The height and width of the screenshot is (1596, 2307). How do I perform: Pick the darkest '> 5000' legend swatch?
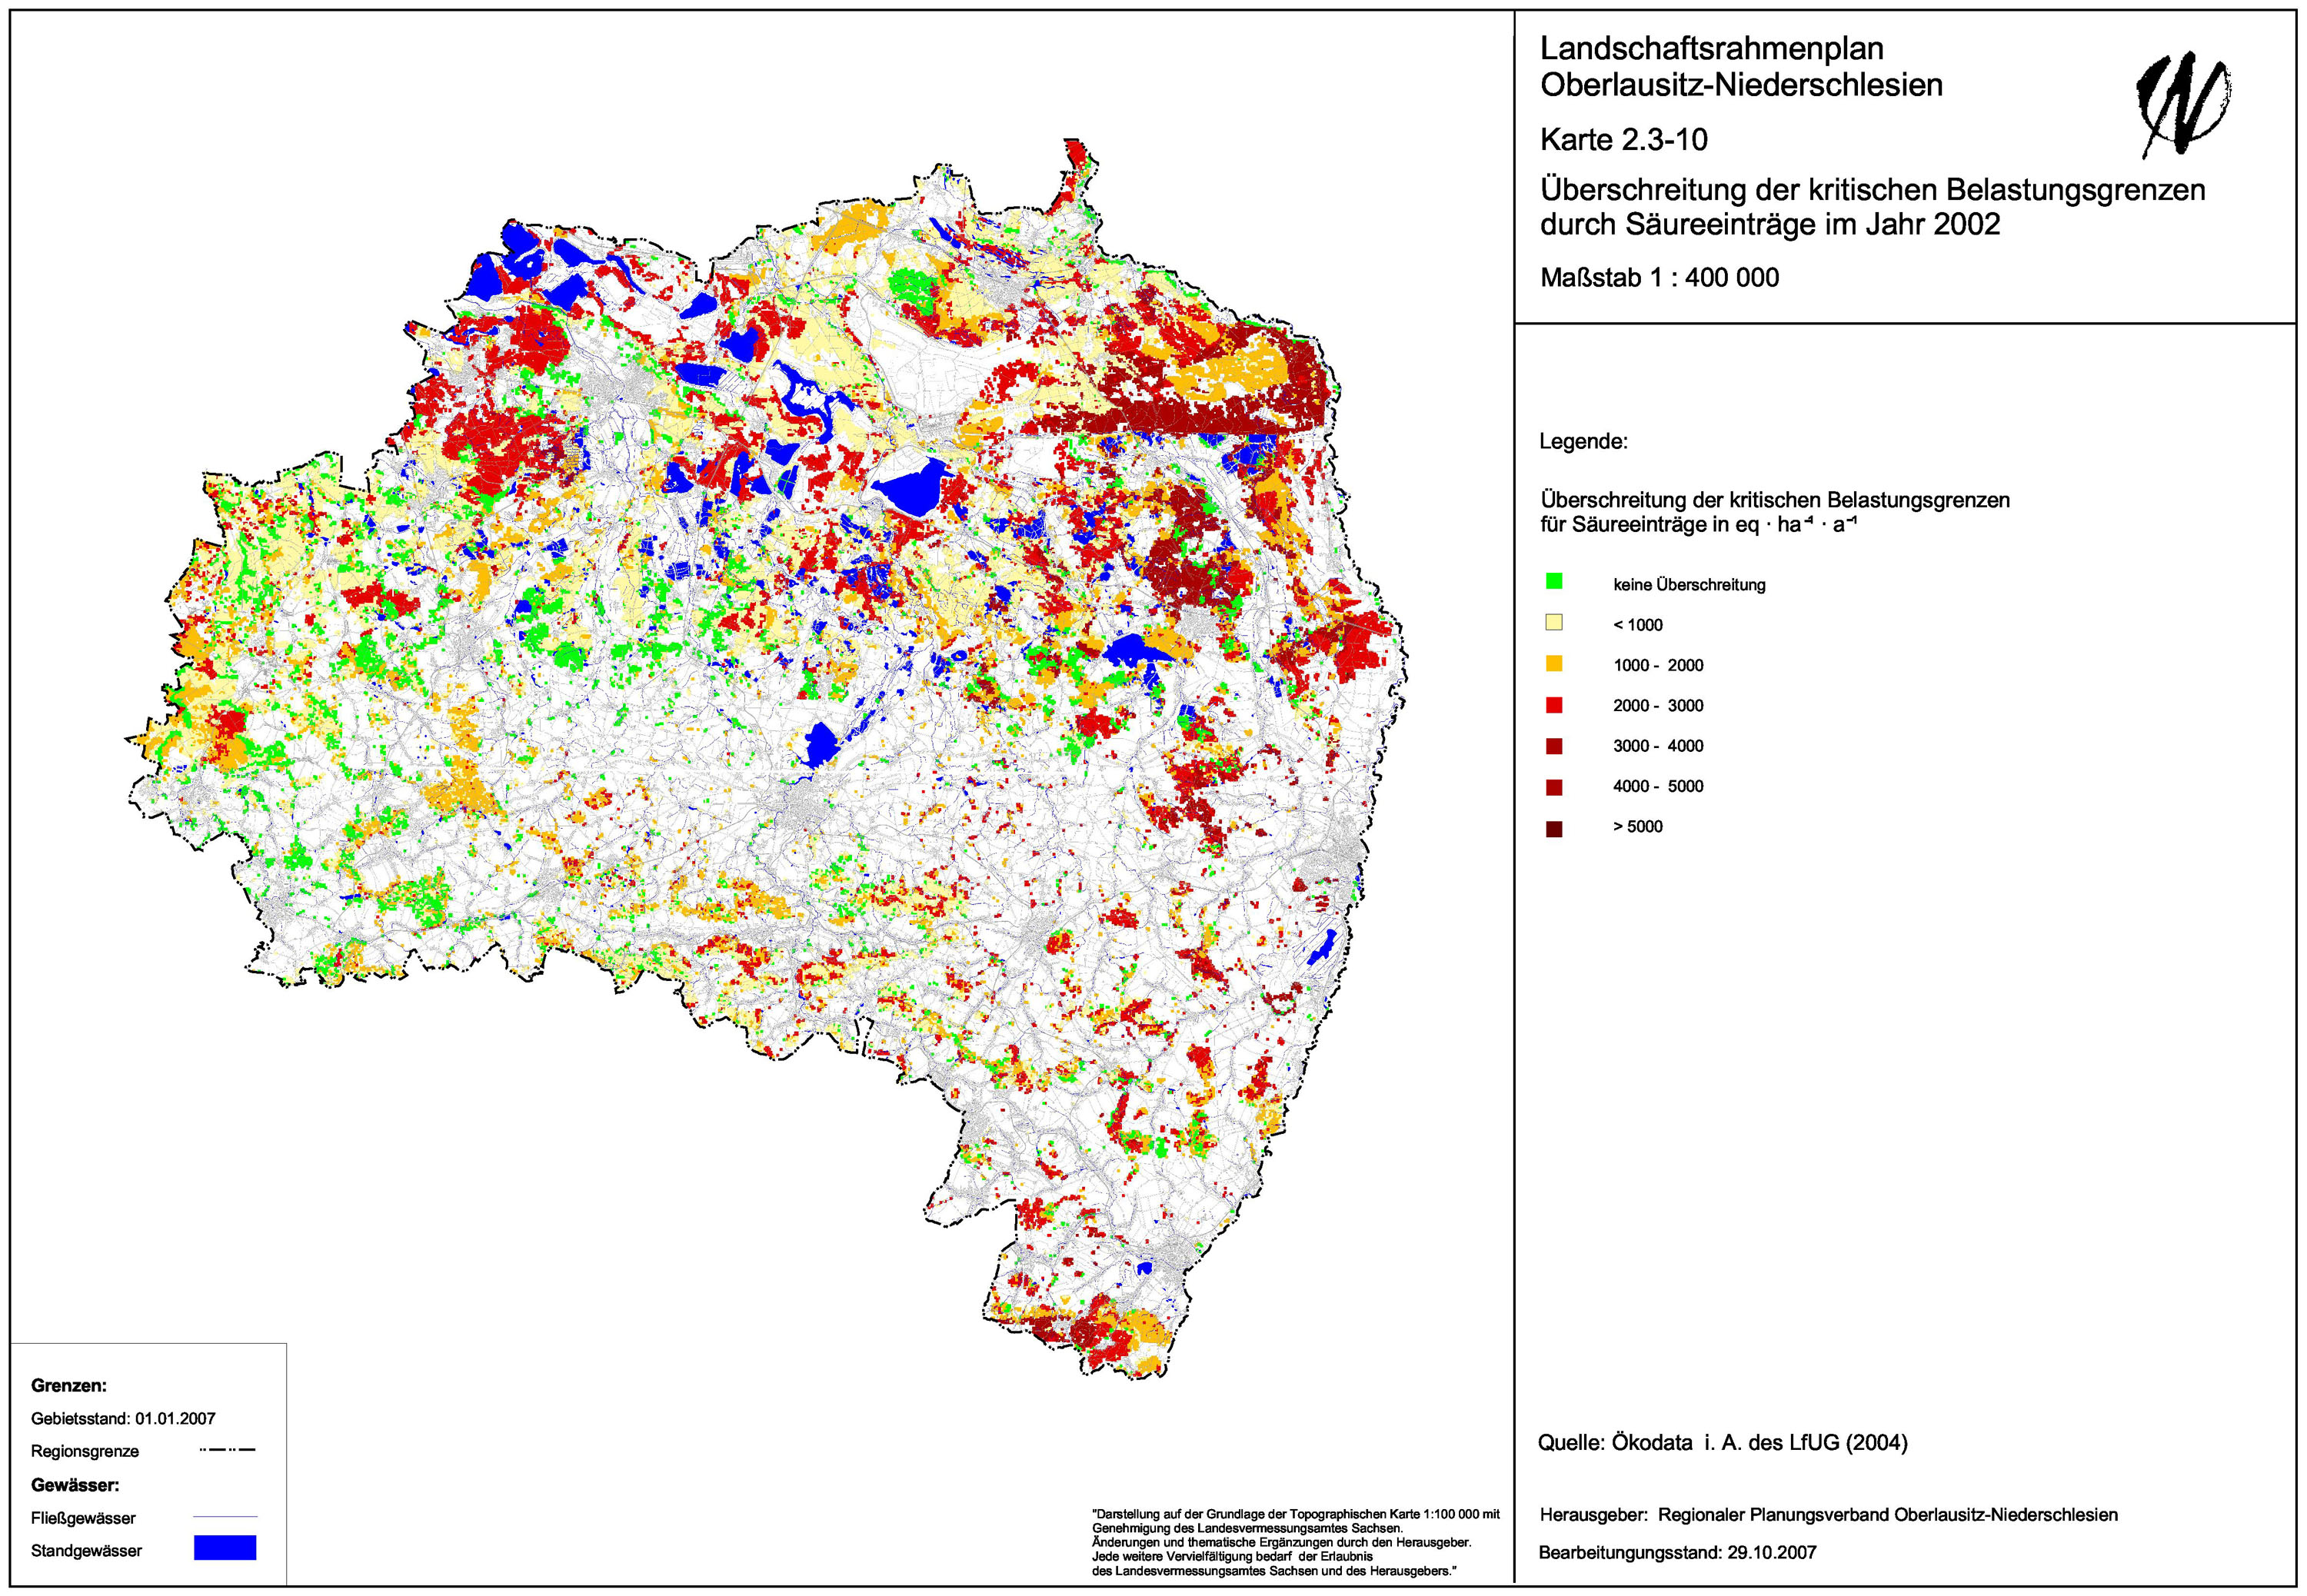tap(1553, 829)
